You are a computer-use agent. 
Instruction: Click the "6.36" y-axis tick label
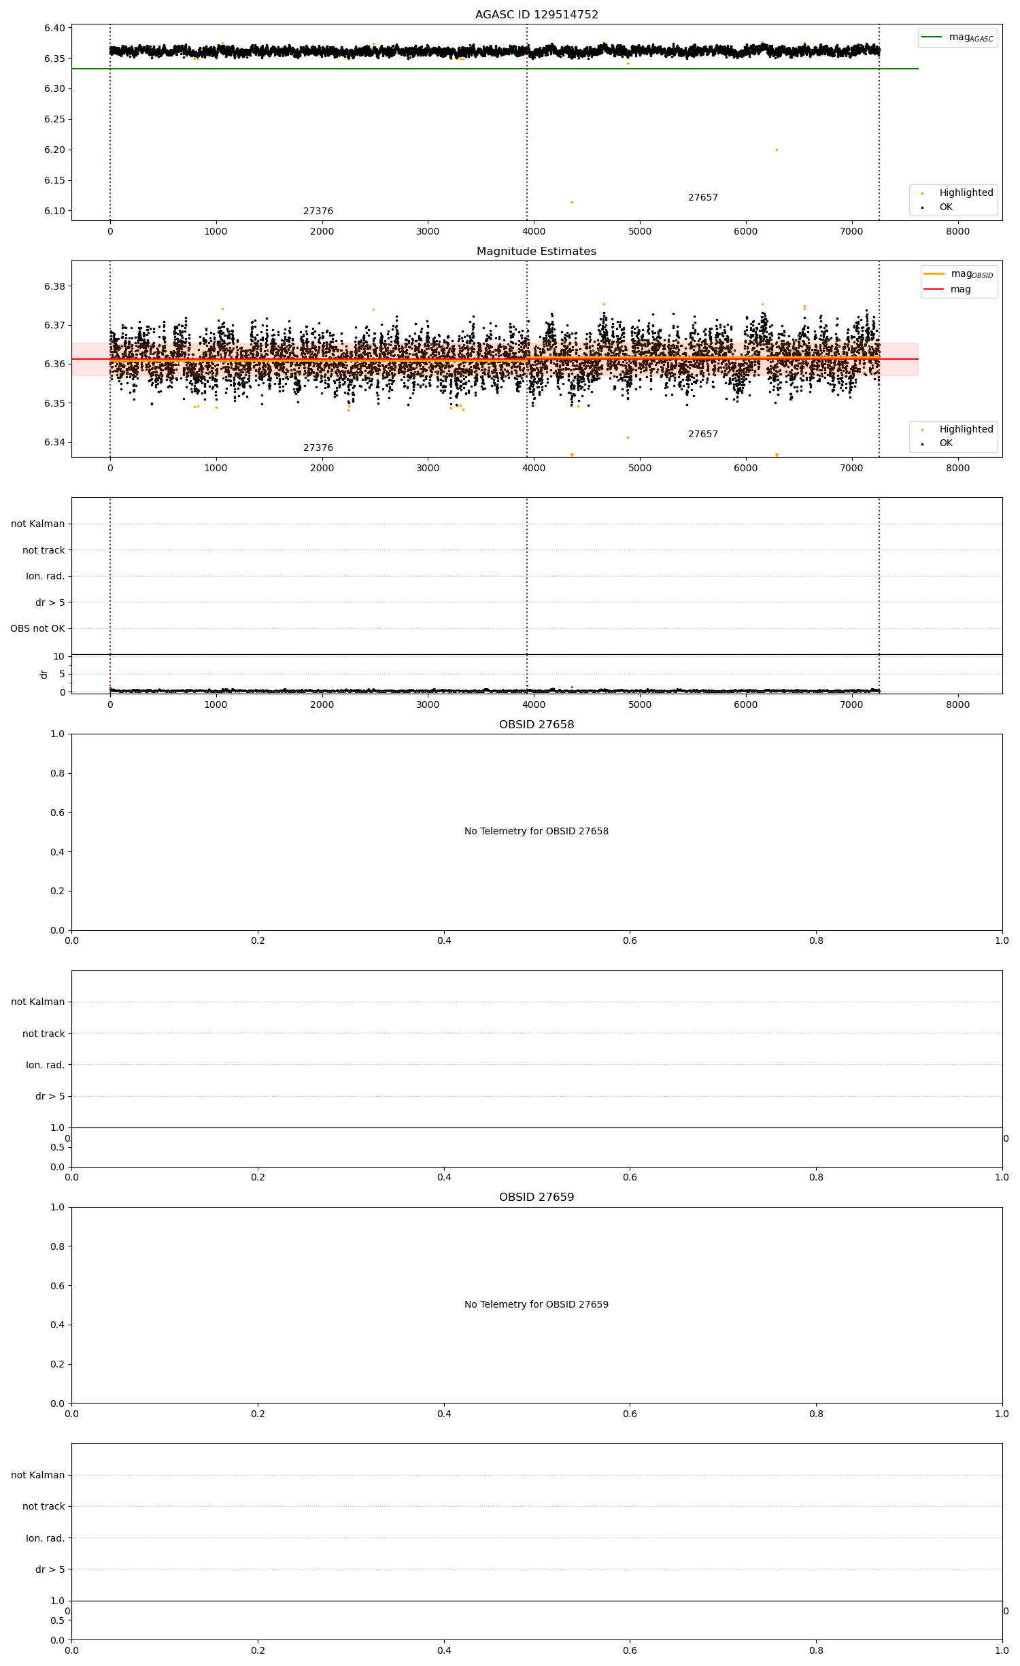tap(54, 364)
